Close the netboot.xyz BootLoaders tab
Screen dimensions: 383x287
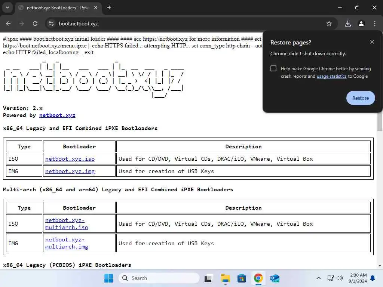point(96,7)
